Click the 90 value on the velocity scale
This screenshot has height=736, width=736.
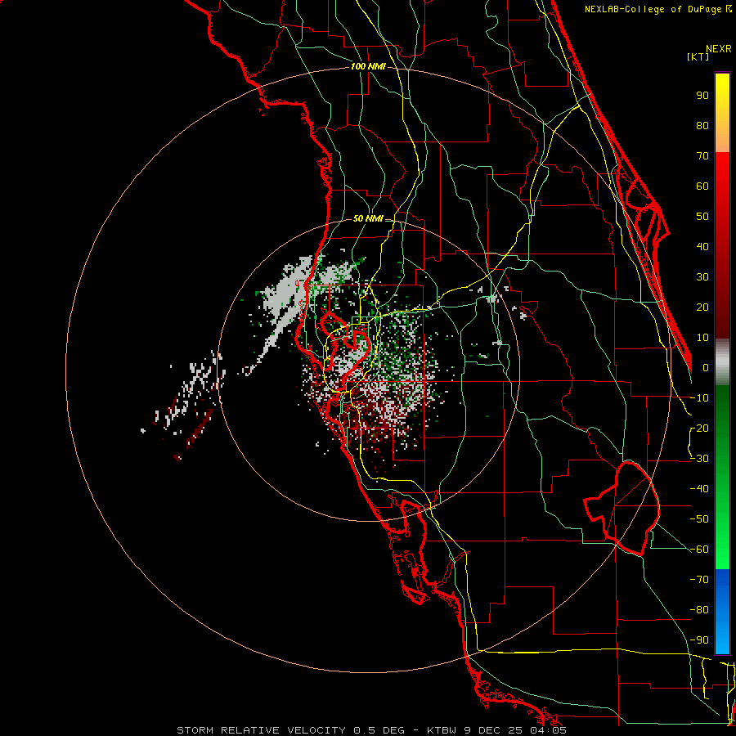702,96
